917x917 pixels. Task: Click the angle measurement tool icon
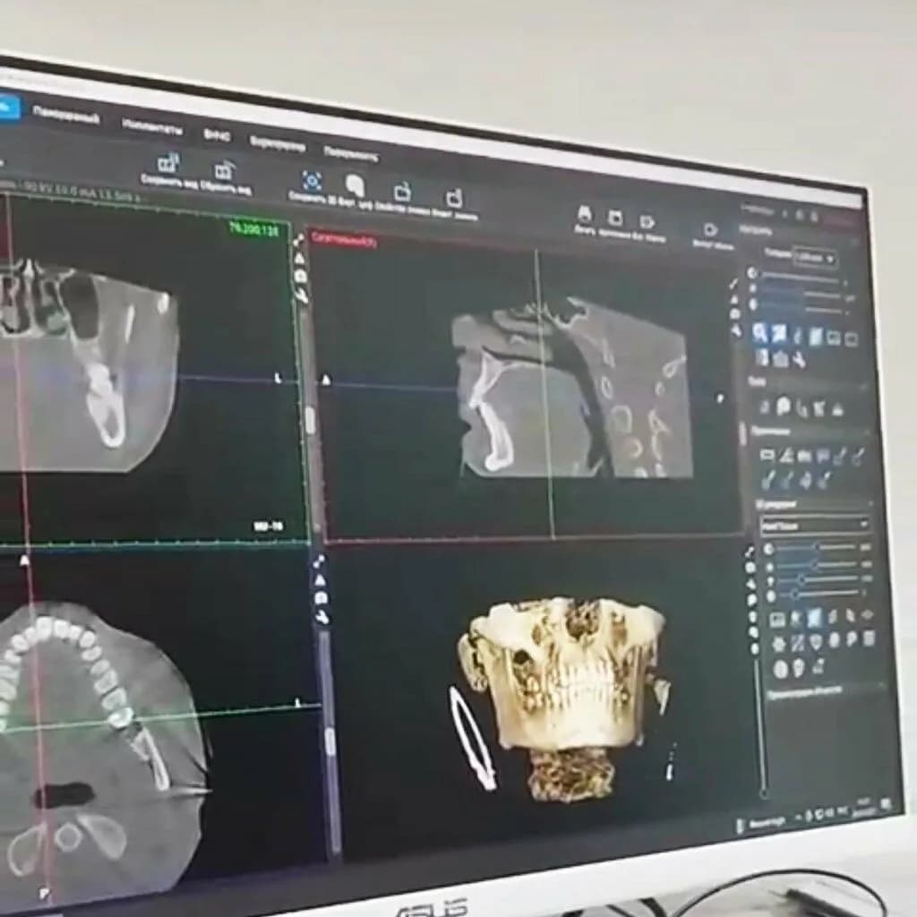point(786,455)
